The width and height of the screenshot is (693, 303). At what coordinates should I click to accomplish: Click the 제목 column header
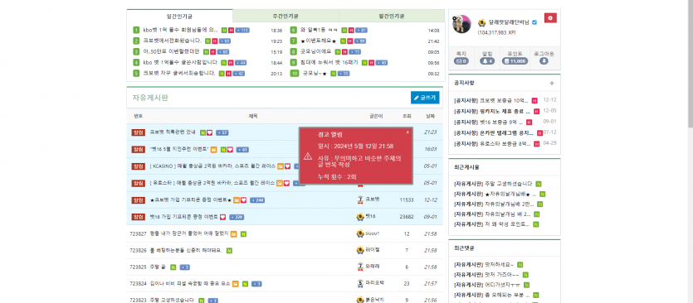253,116
